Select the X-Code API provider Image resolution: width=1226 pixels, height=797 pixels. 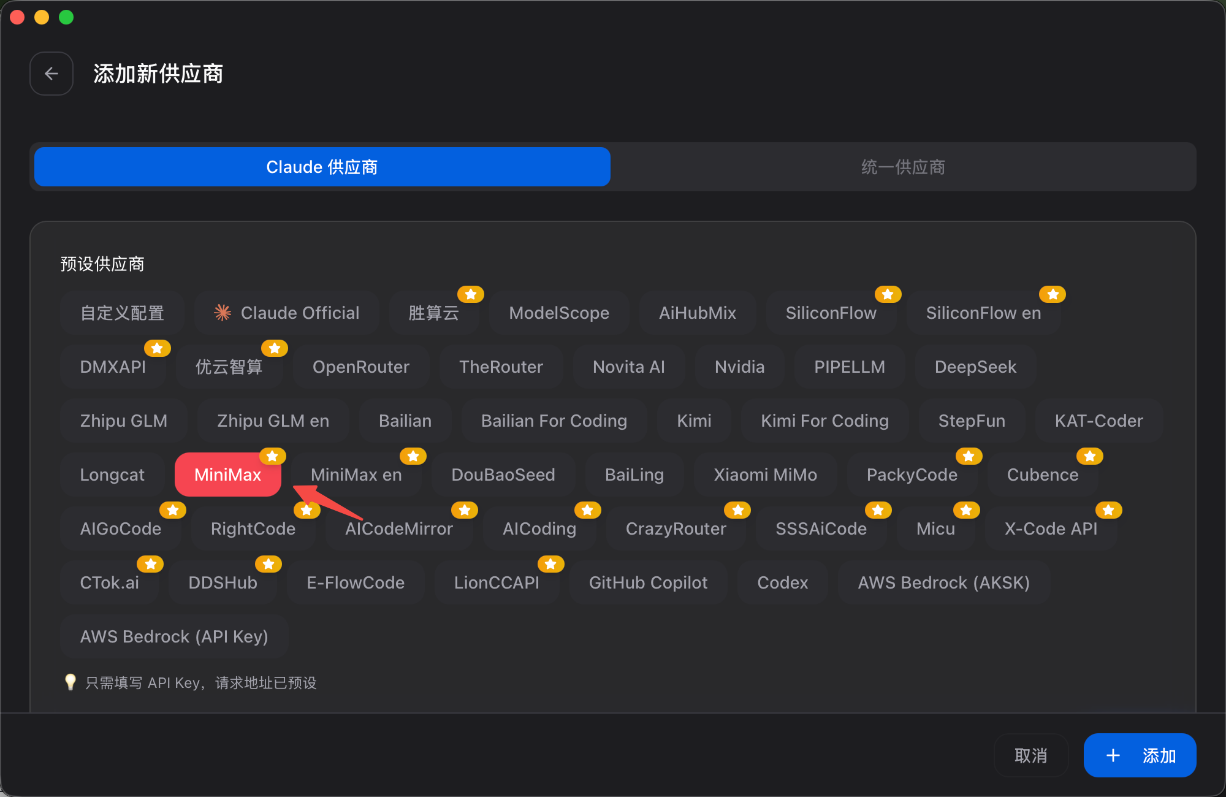pyautogui.click(x=1051, y=528)
